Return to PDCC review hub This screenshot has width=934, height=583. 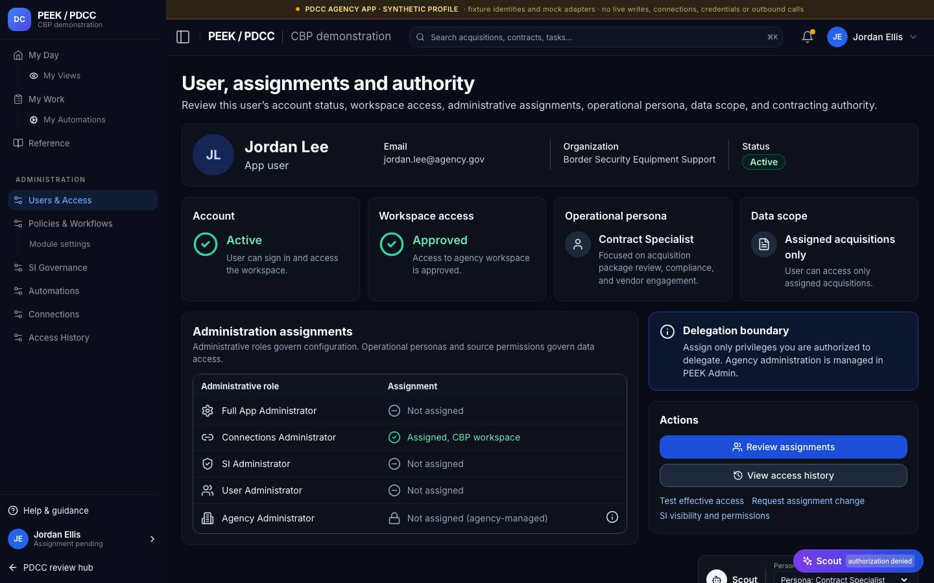coord(52,567)
